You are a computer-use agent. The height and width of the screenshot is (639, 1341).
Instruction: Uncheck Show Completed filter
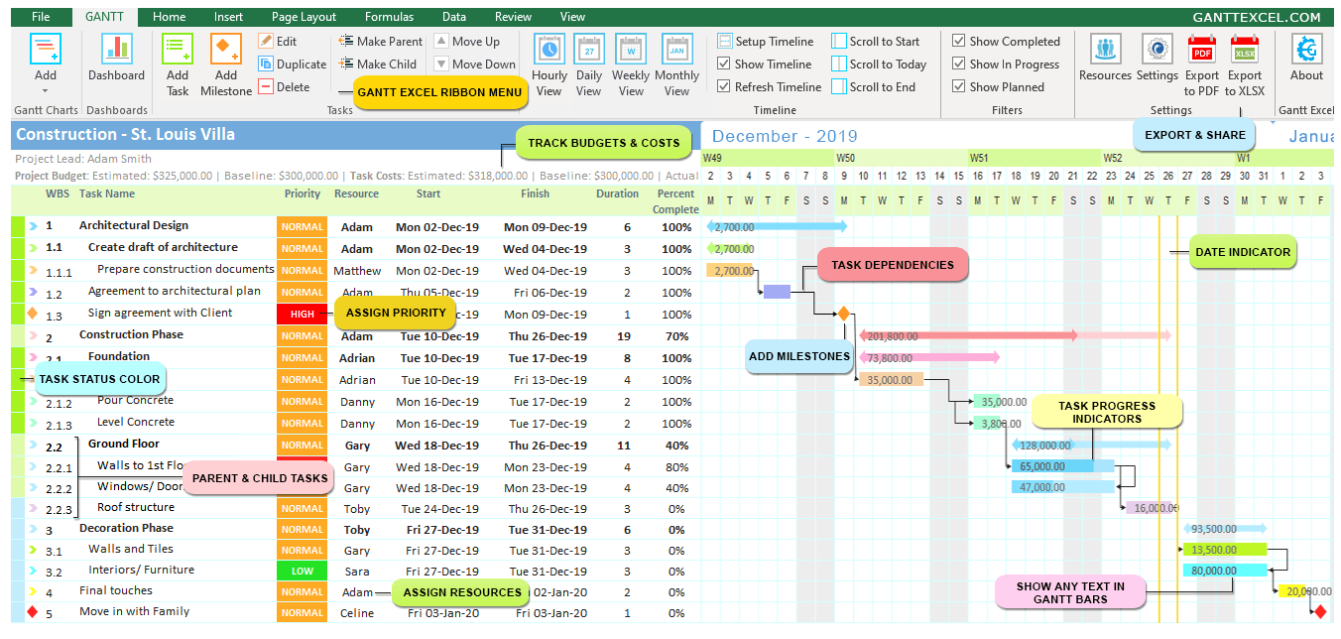point(959,42)
